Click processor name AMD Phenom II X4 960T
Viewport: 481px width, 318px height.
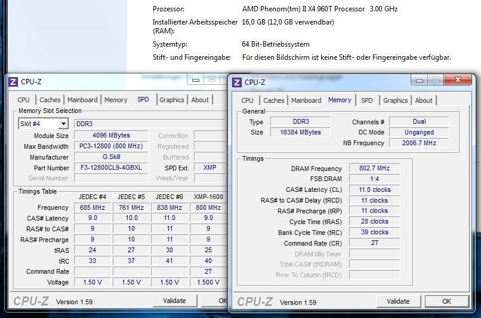tap(303, 9)
